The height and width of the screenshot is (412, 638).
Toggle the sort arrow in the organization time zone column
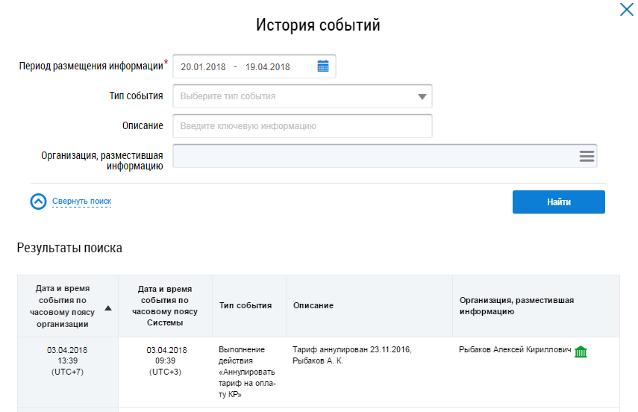tap(108, 308)
